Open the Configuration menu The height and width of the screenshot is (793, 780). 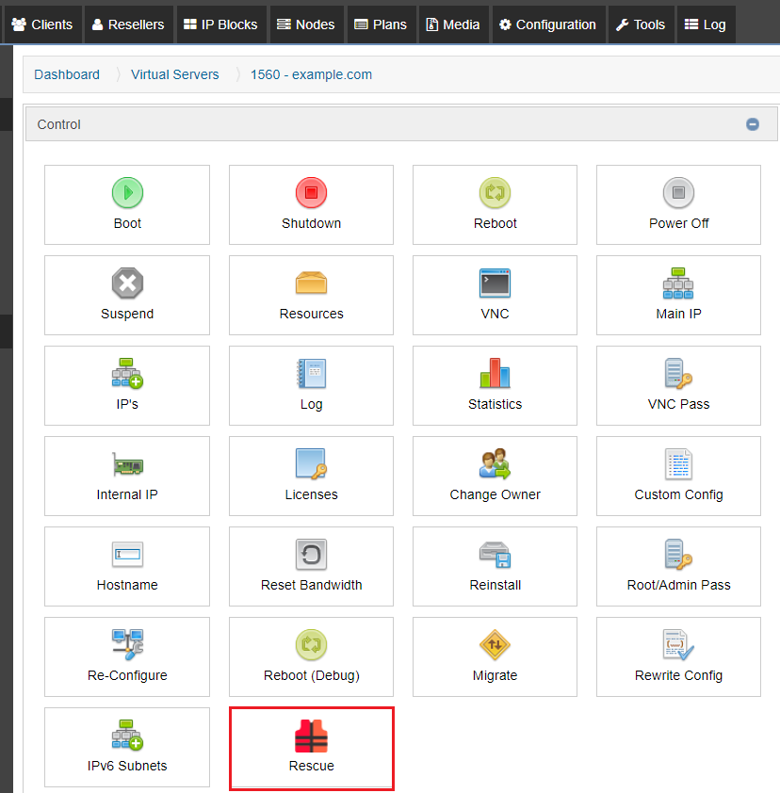tap(547, 24)
